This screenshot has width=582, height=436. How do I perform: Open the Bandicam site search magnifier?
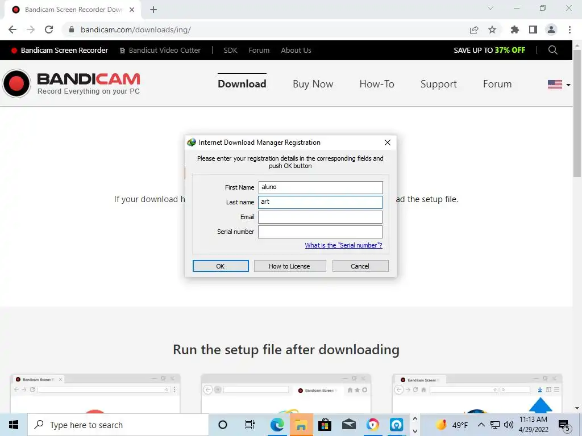(x=552, y=50)
